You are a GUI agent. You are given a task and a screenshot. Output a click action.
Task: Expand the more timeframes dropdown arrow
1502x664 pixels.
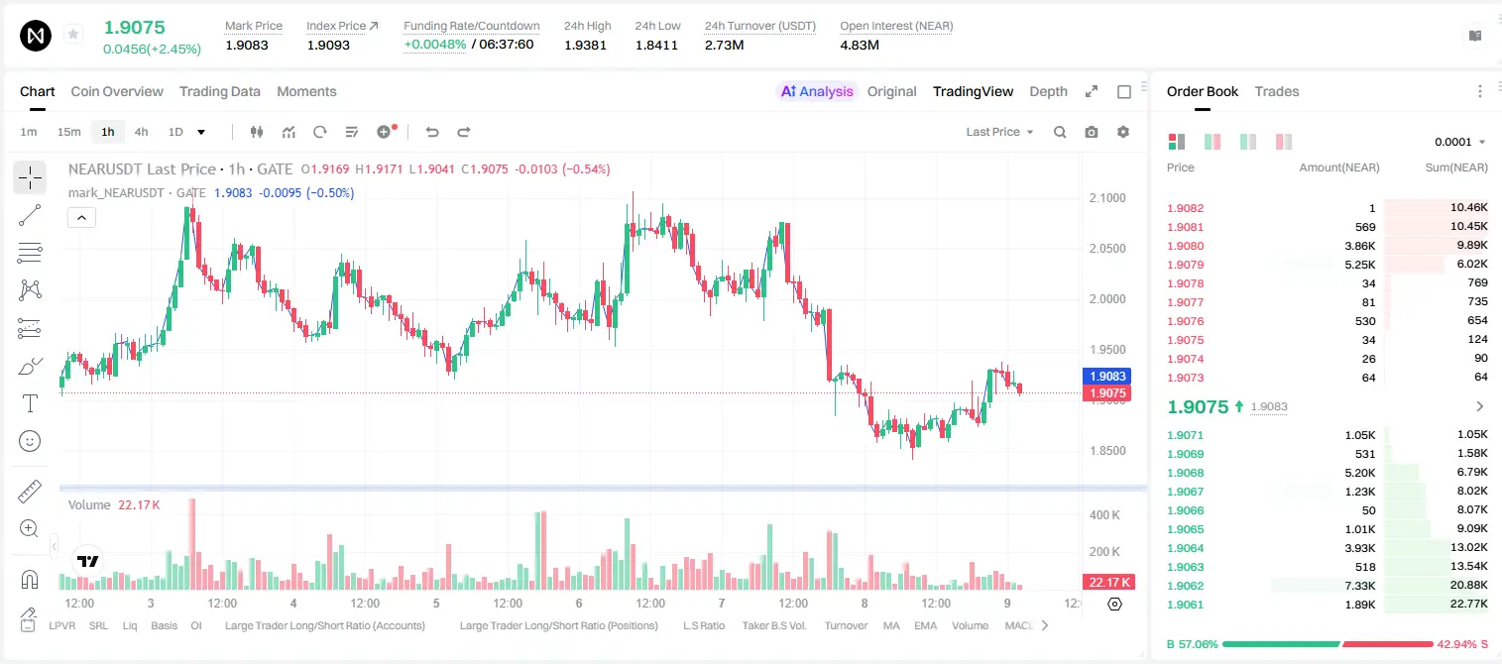coord(201,132)
